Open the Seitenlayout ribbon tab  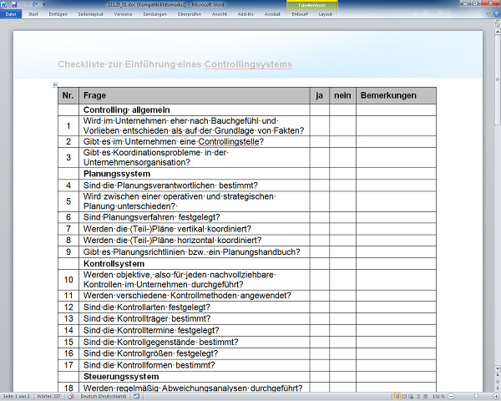90,14
